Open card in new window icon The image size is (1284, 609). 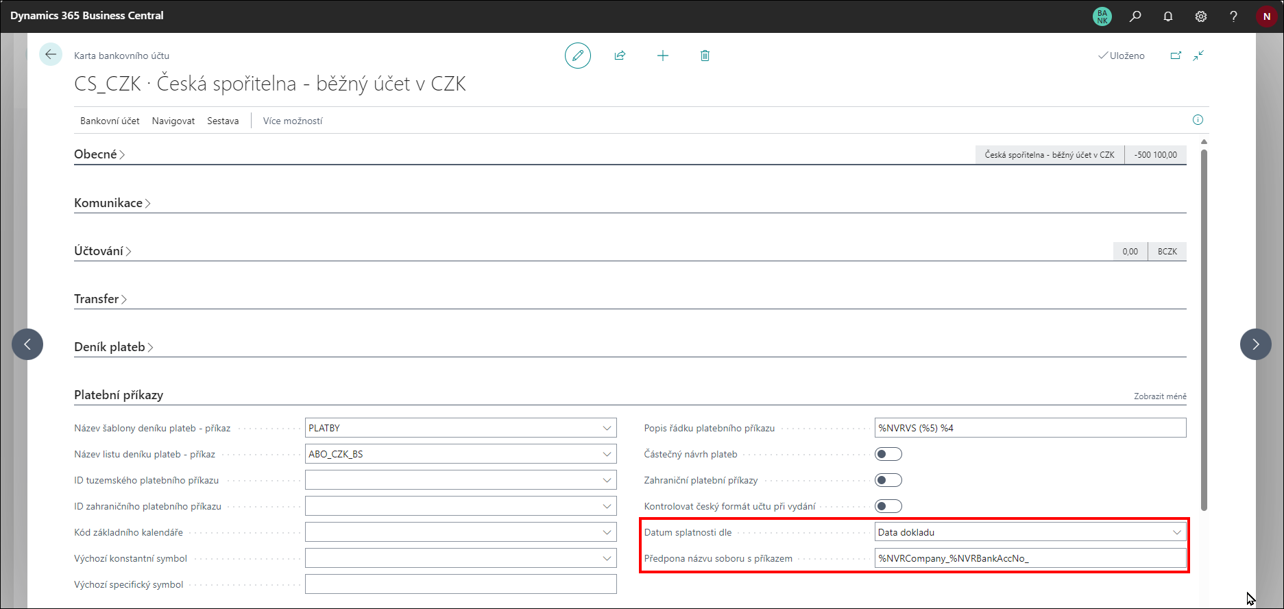click(x=1176, y=56)
